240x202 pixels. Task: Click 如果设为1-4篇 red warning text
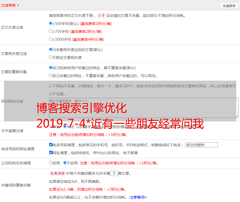[88, 189]
